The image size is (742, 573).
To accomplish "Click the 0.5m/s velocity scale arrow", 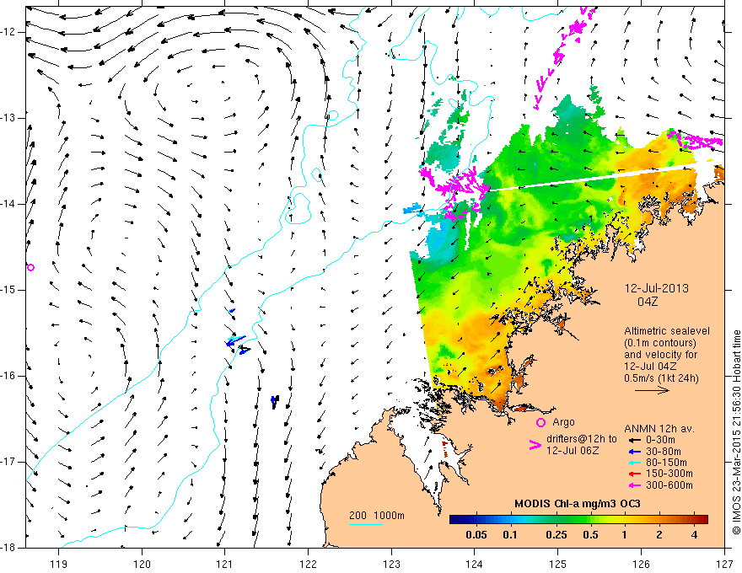I will pyautogui.click(x=652, y=390).
